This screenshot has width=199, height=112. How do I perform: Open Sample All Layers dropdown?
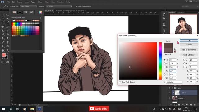point(59,7)
